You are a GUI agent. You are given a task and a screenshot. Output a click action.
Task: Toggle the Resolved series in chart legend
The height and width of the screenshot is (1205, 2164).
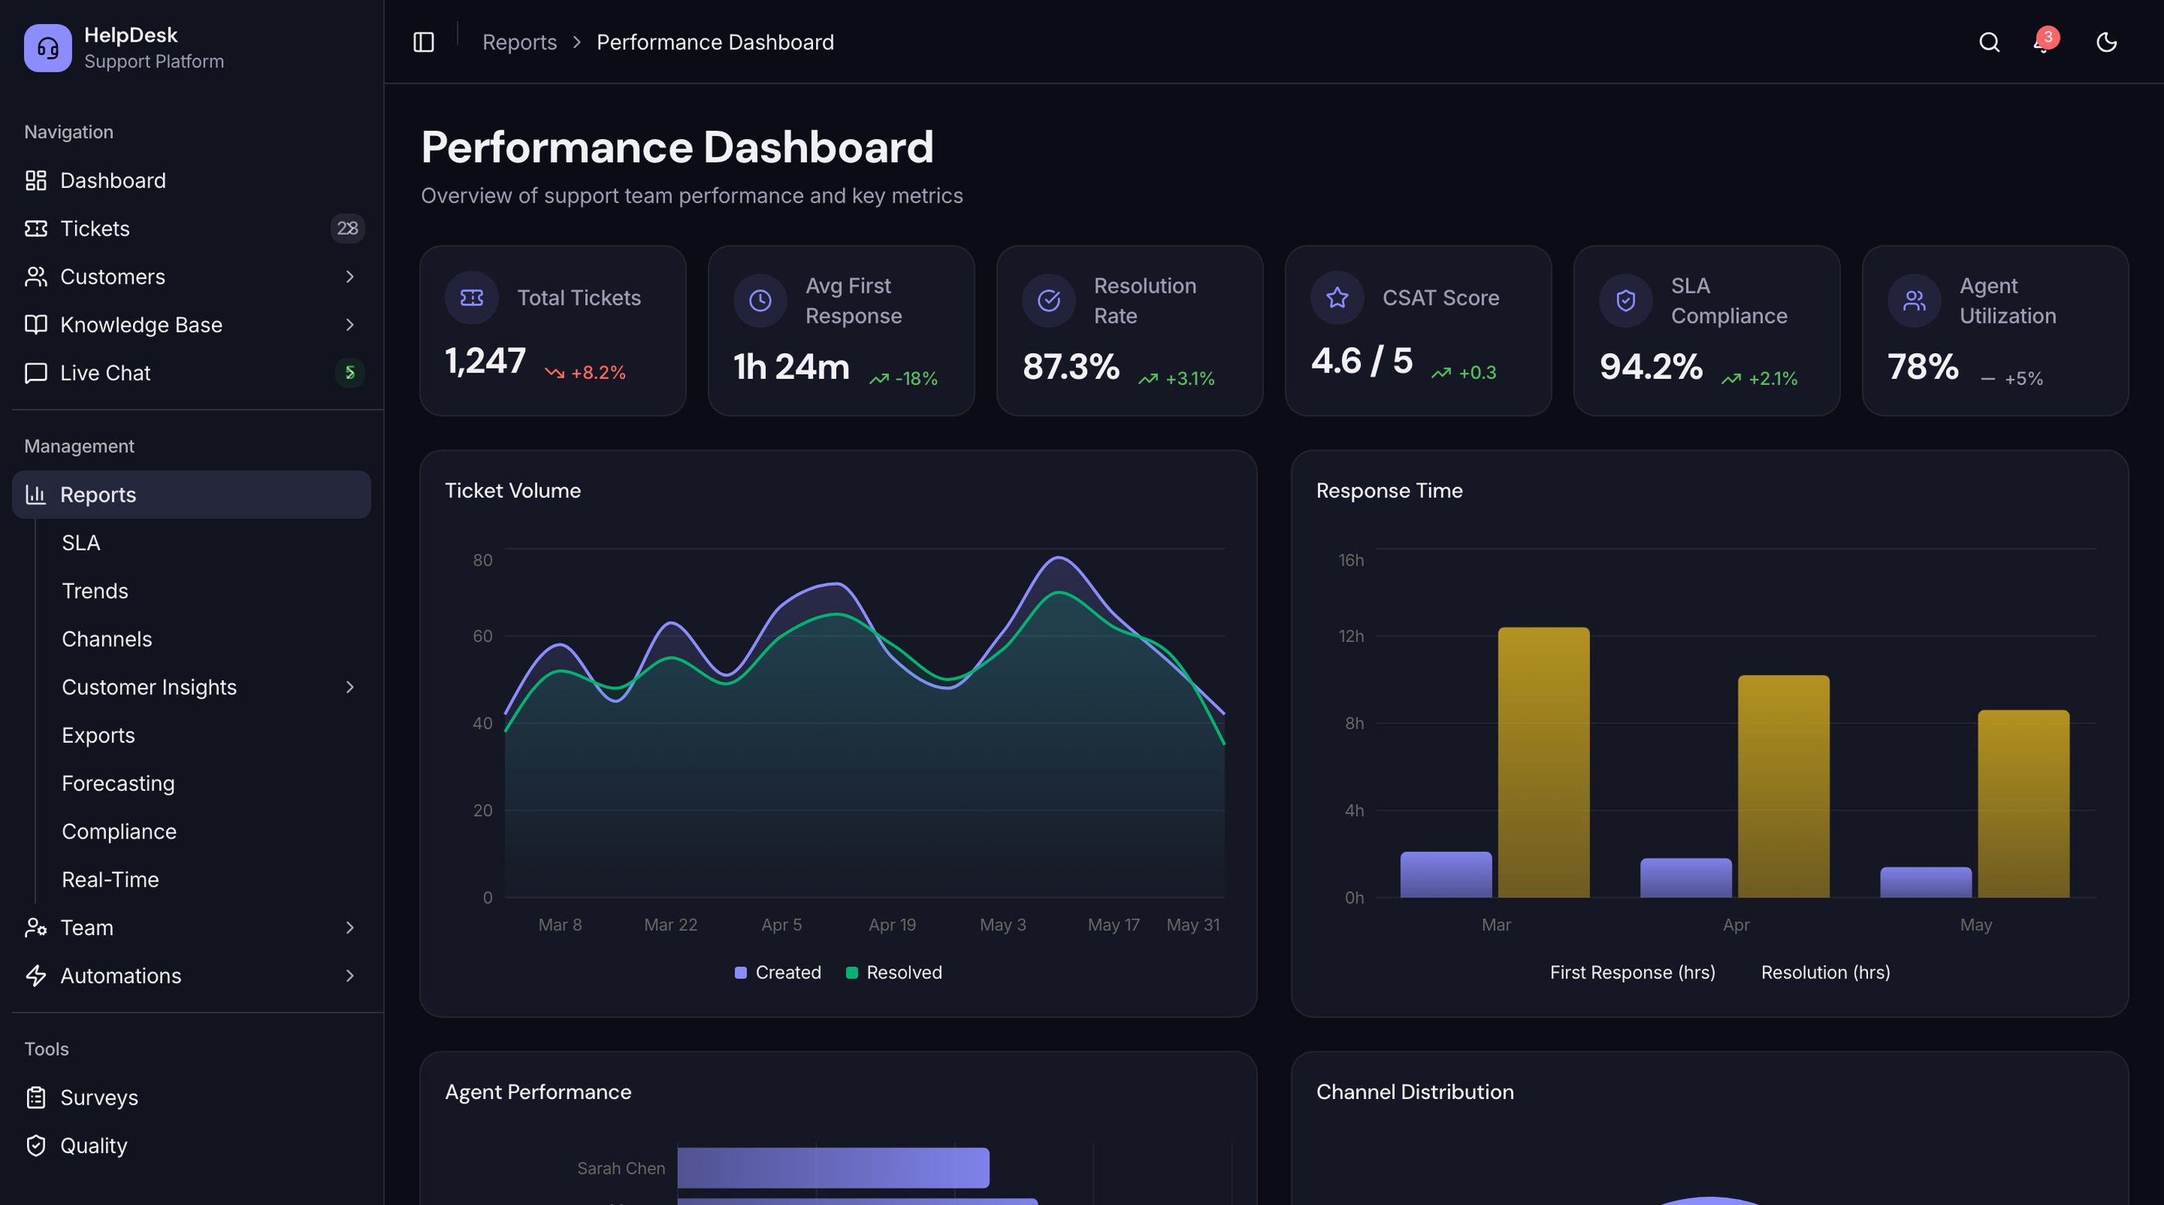click(894, 972)
